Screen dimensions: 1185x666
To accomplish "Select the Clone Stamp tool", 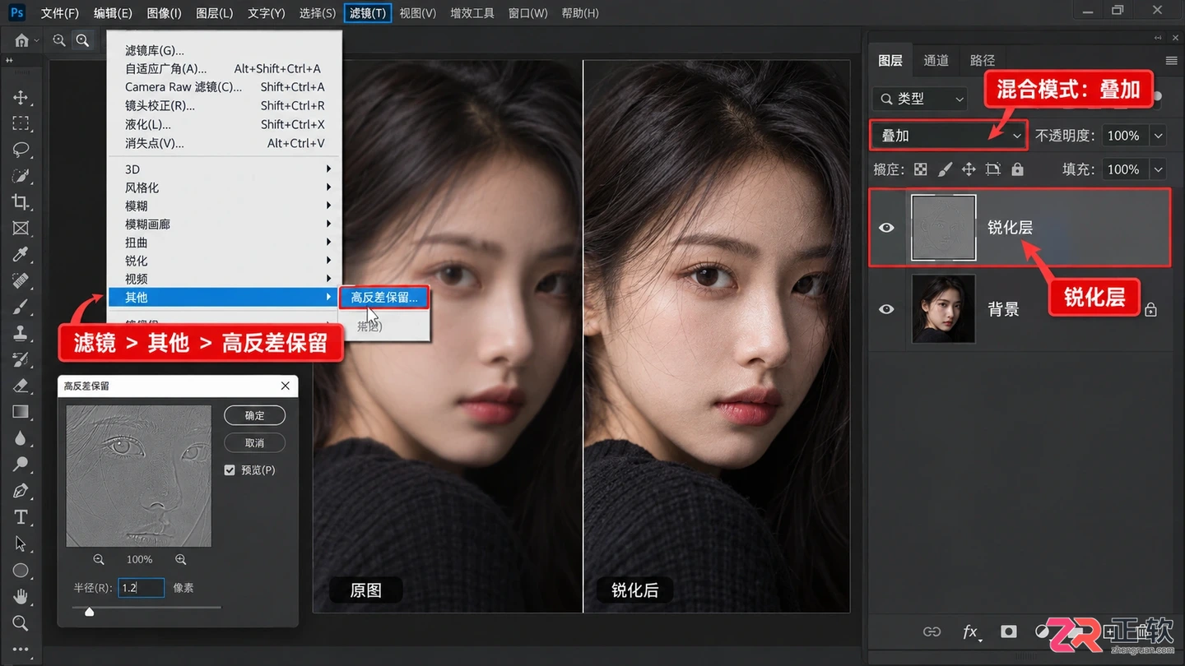I will coord(21,333).
